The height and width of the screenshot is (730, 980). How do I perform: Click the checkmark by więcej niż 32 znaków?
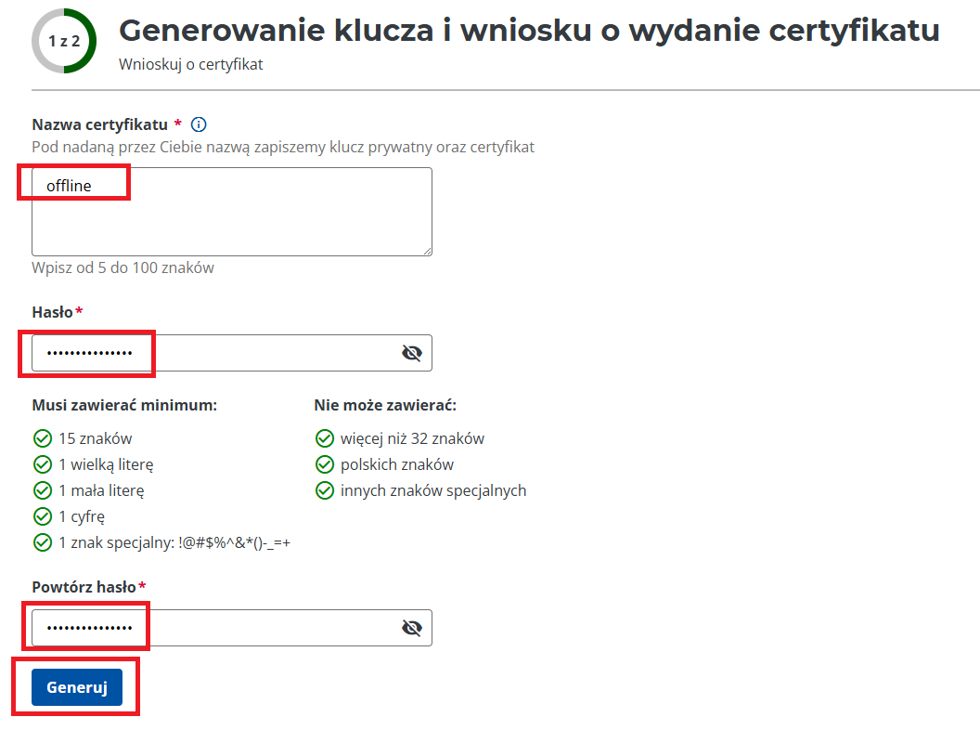pyautogui.click(x=324, y=438)
